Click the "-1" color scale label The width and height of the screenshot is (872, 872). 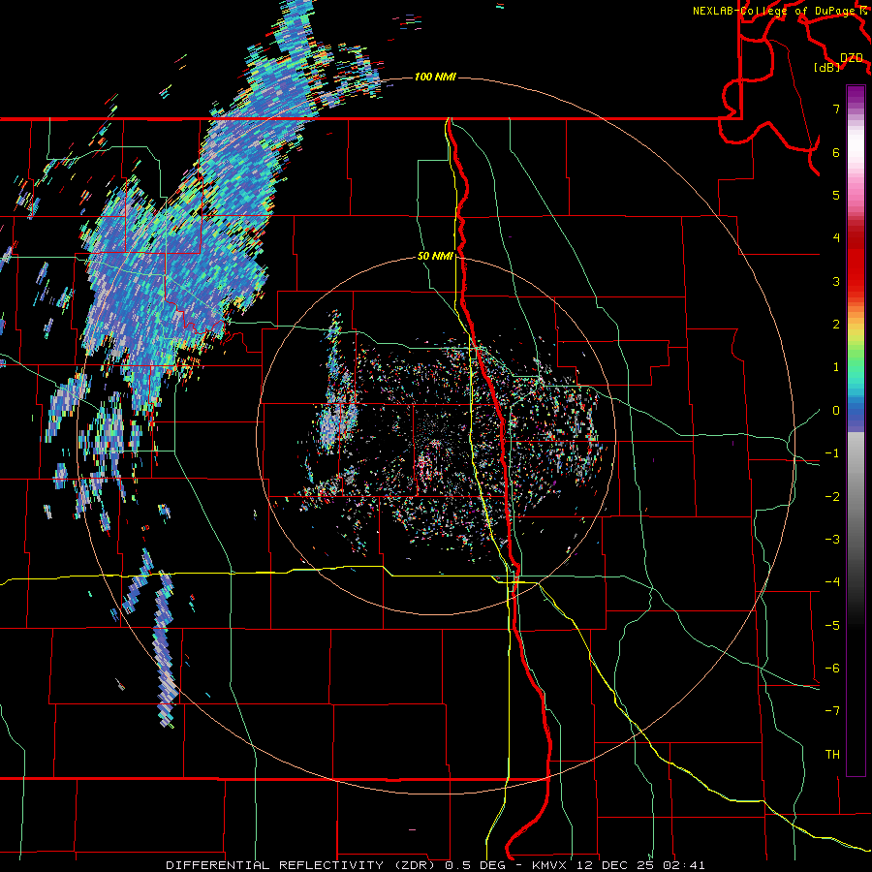832,453
